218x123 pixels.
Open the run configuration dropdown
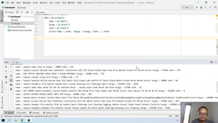(x=187, y=8)
